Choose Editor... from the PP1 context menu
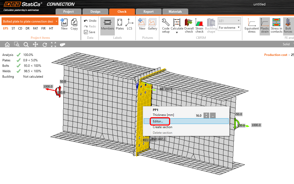This screenshot has height=184, width=294. [x=160, y=121]
